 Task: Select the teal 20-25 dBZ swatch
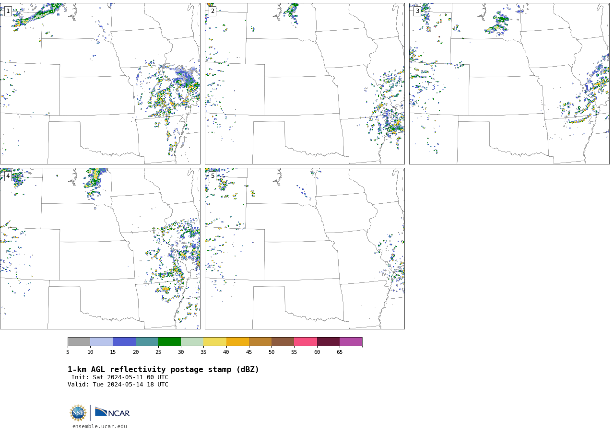[147, 342]
